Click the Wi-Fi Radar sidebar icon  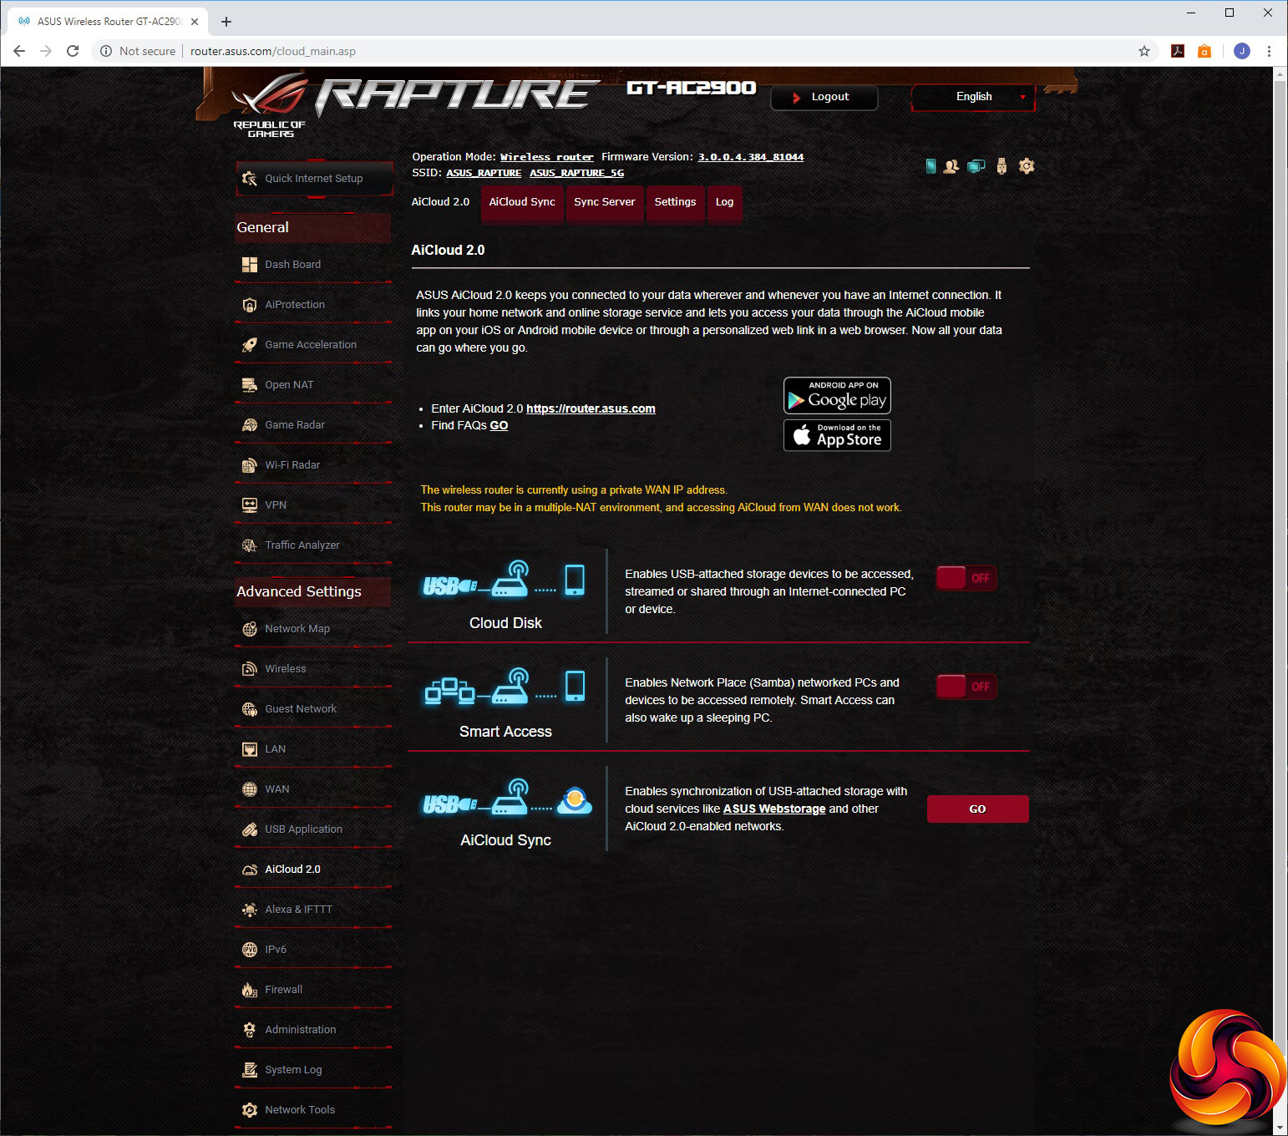coord(249,465)
